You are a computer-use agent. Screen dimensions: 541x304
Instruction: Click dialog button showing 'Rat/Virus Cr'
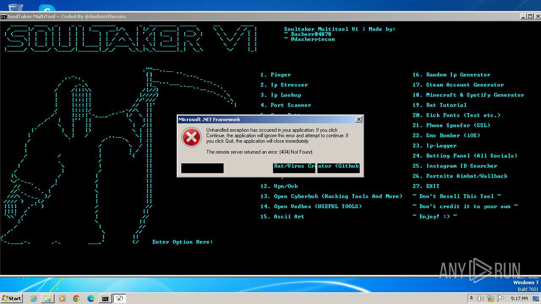click(294, 168)
